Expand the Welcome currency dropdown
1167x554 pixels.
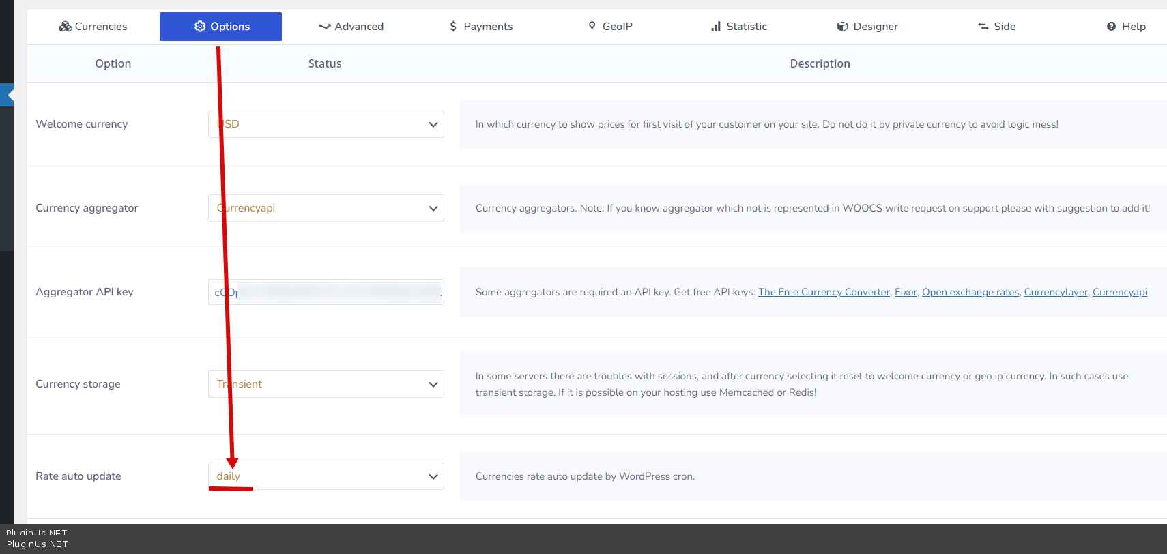(326, 124)
